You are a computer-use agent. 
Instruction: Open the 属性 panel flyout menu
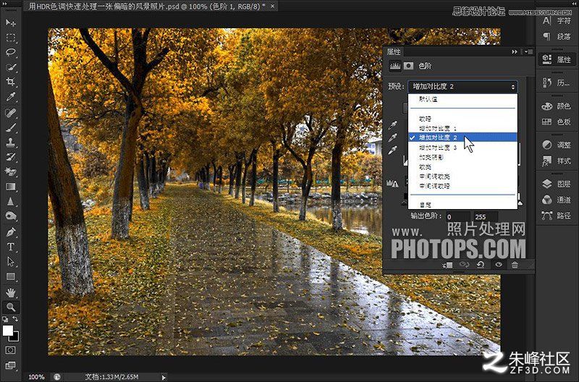click(528, 52)
